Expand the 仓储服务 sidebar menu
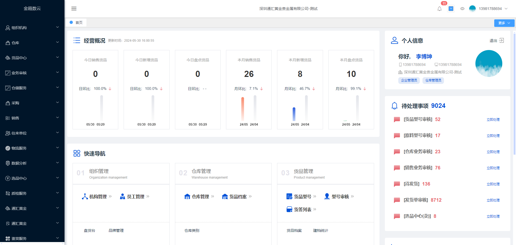 coord(32,88)
